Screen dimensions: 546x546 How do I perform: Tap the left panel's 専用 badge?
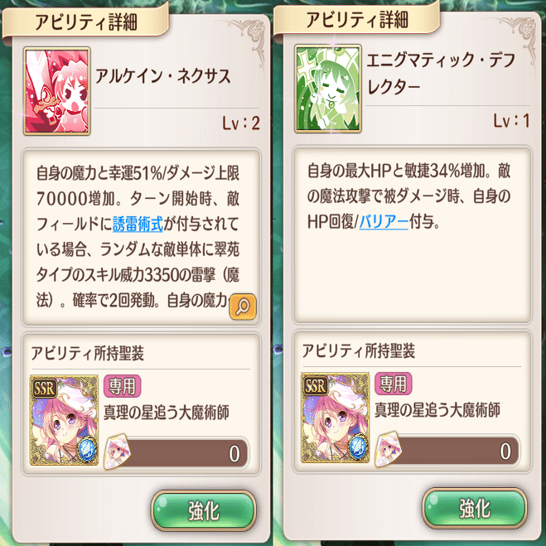[123, 386]
